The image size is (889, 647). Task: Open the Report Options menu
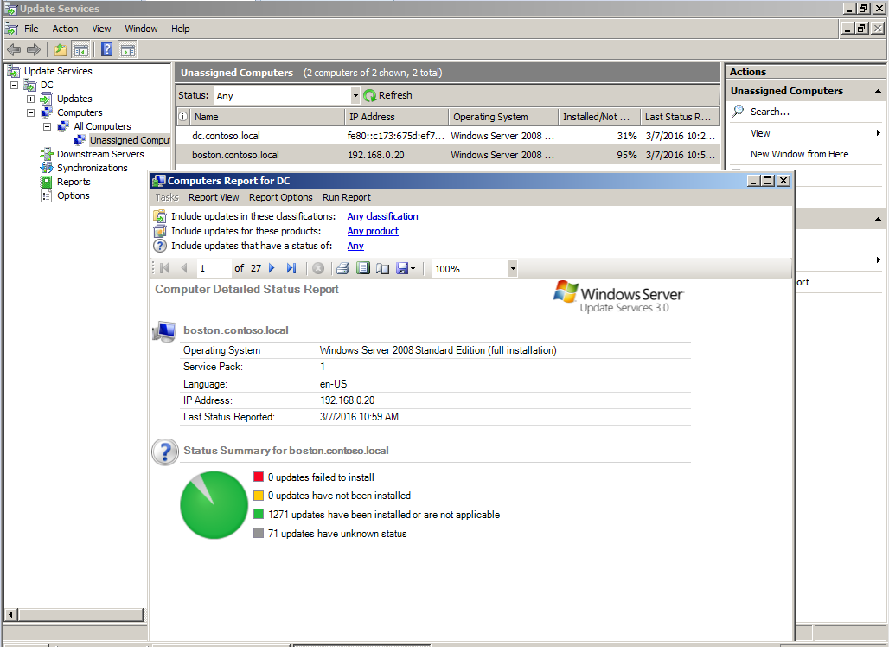tap(281, 197)
